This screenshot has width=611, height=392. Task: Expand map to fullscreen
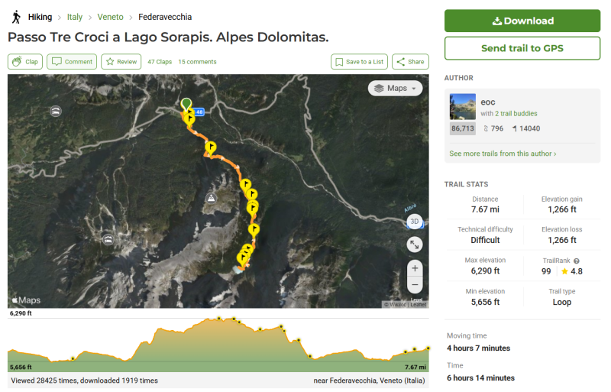click(x=415, y=245)
